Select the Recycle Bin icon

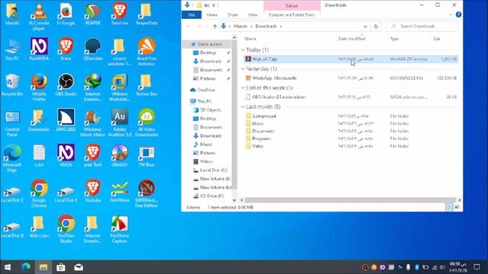(x=12, y=84)
